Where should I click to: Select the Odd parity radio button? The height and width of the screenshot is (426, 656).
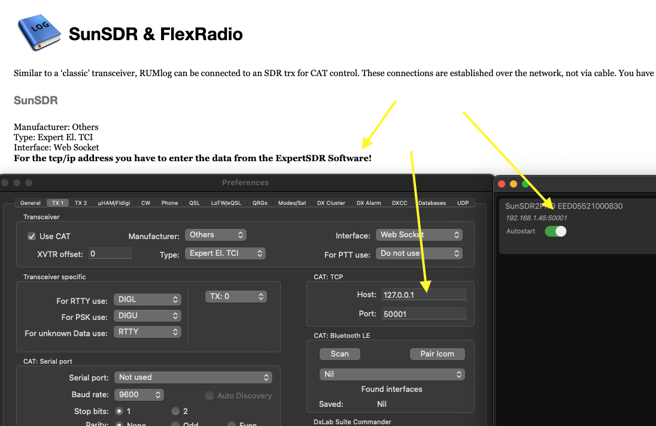175,424
